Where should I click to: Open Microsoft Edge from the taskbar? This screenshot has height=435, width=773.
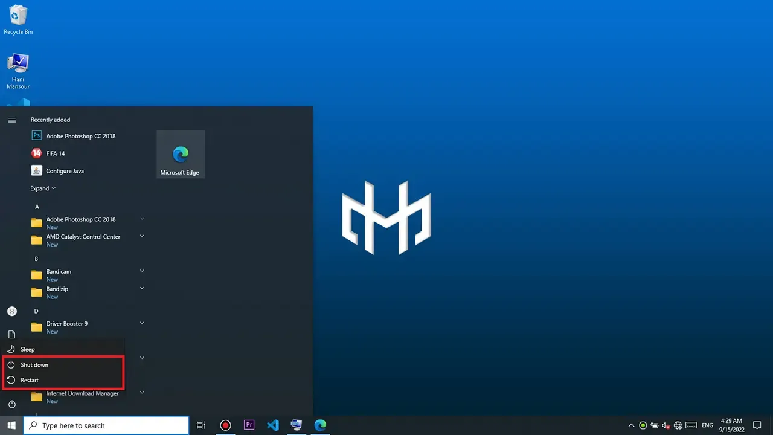click(320, 425)
